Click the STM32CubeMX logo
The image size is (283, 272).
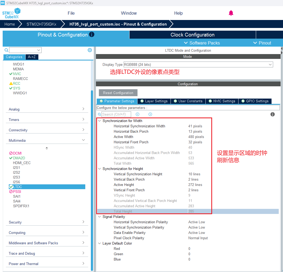pos(11,13)
